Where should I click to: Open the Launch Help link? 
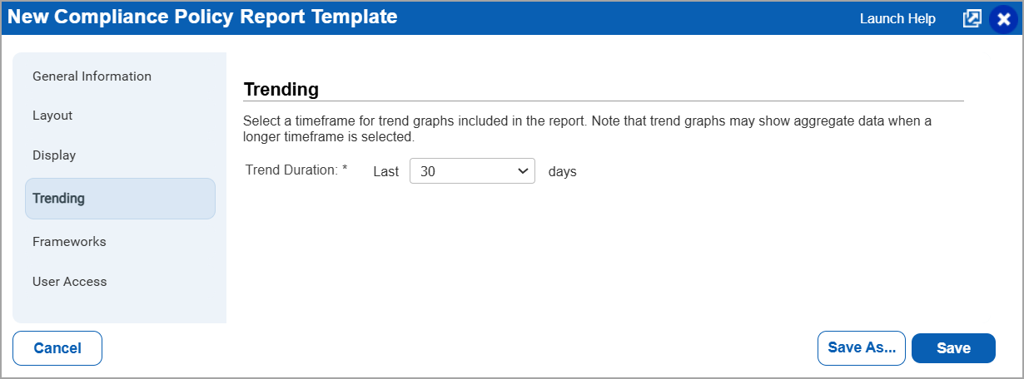(897, 18)
